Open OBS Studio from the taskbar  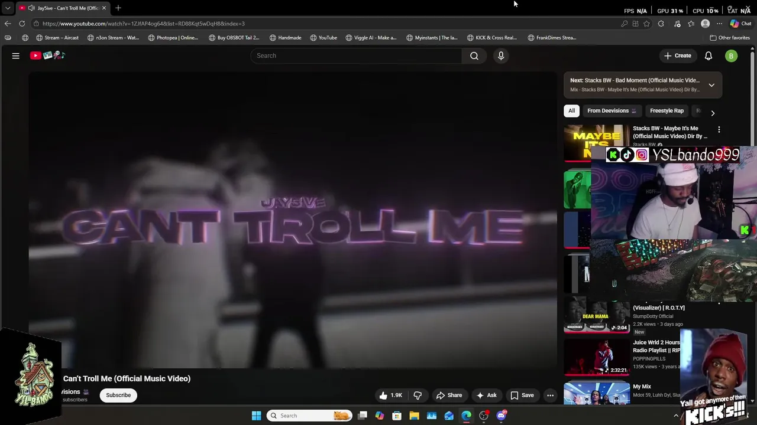pos(484,416)
